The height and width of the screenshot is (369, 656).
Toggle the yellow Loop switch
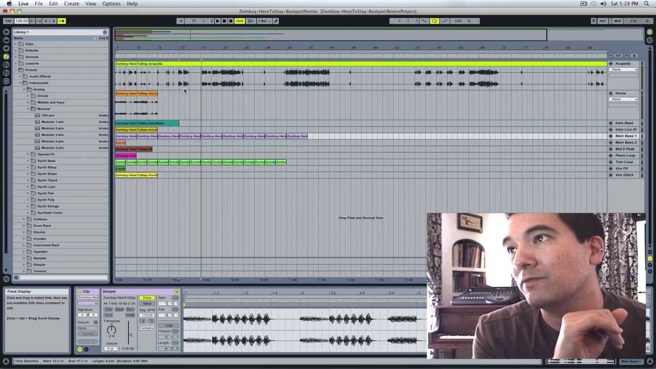pyautogui.click(x=434, y=21)
